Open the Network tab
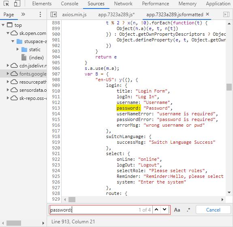The width and height of the screenshot is (233, 227). (123, 4)
